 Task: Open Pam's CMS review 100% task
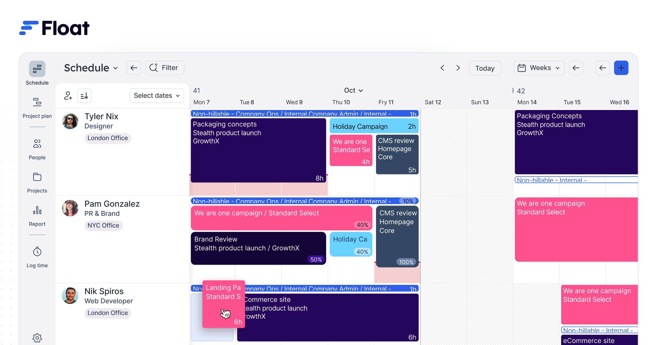[397, 237]
